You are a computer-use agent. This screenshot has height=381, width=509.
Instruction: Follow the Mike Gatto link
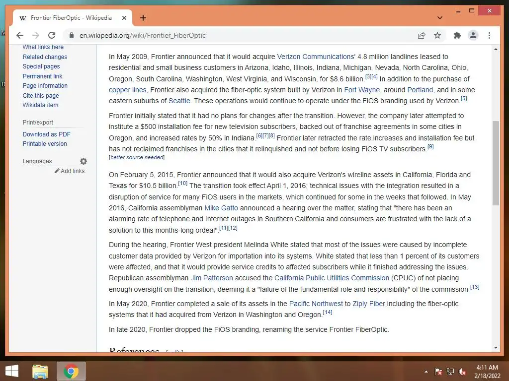click(x=221, y=208)
